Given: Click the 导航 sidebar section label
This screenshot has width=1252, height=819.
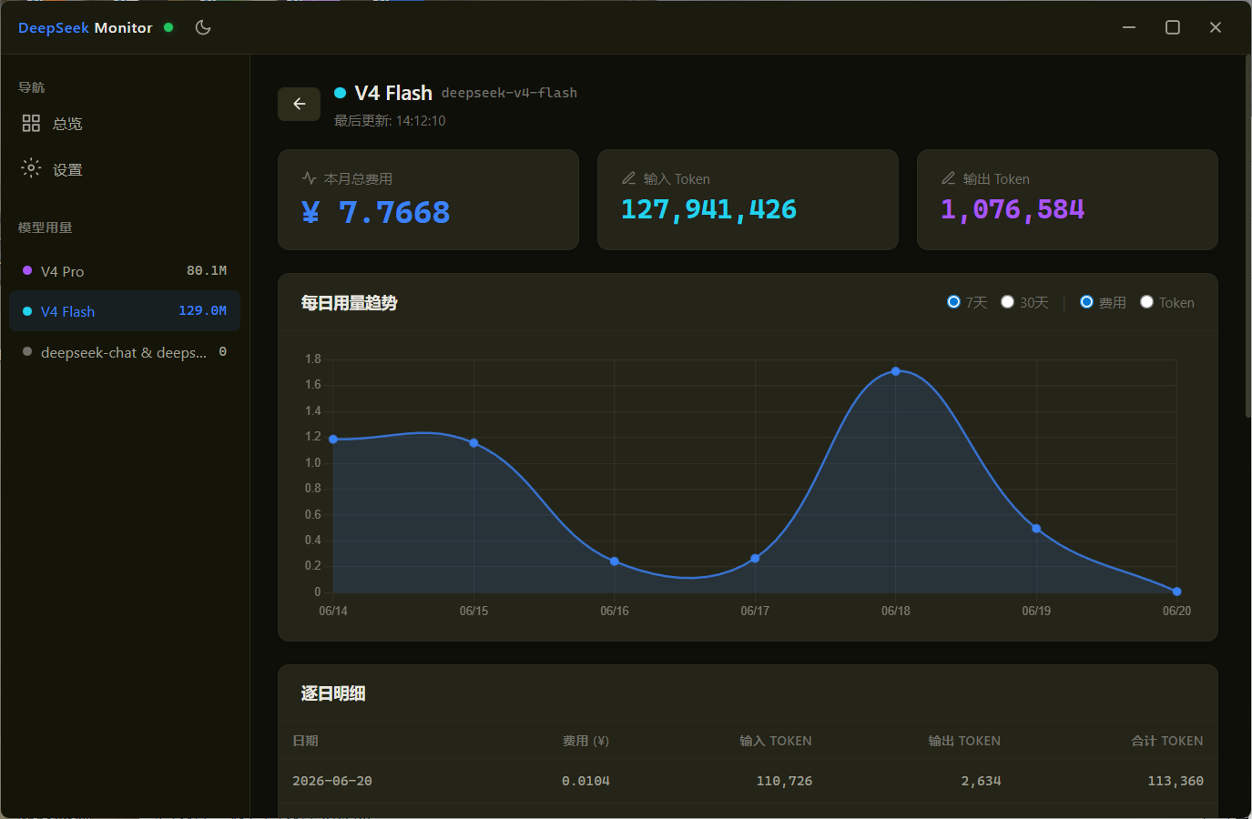Looking at the screenshot, I should (x=31, y=87).
